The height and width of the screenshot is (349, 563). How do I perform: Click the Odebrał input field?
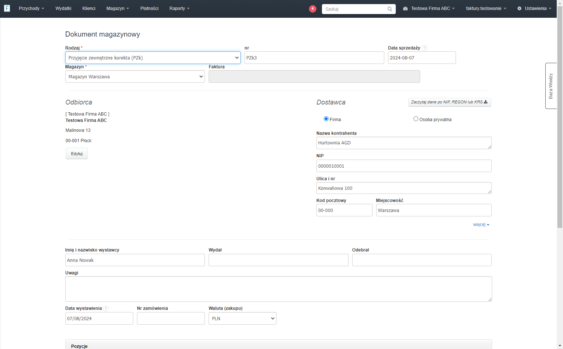coord(422,260)
